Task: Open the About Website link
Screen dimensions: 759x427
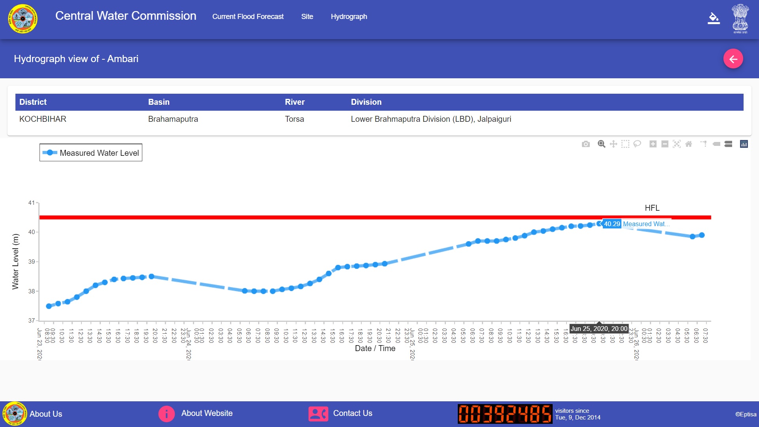Action: pyautogui.click(x=207, y=413)
